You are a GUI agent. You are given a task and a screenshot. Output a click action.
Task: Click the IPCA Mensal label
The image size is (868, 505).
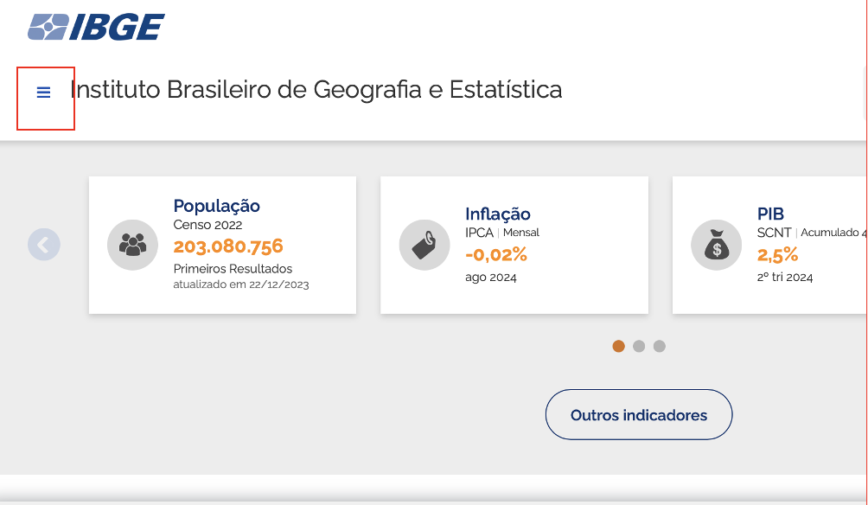501,233
